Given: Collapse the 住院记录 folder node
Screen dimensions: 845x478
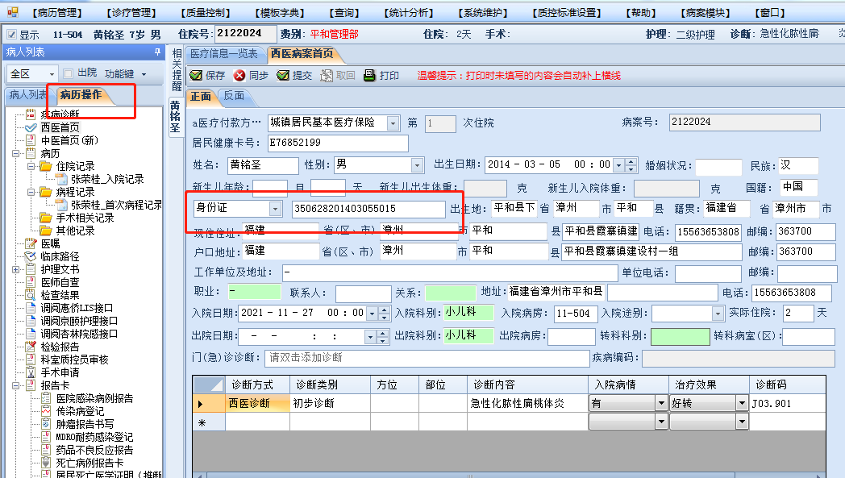Looking at the screenshot, I should coord(31,166).
